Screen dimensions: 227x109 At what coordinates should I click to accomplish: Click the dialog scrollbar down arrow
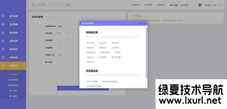[146, 87]
